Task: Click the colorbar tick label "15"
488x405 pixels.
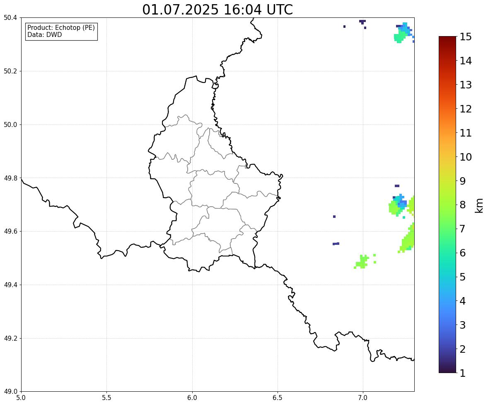Action: [x=466, y=37]
